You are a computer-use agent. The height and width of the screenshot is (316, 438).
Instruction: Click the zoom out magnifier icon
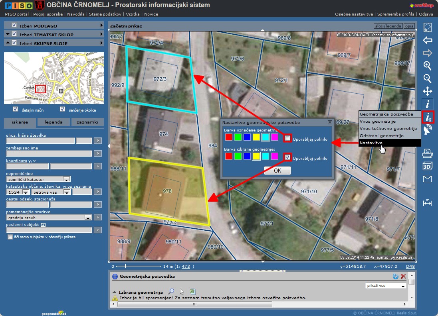pyautogui.click(x=427, y=79)
